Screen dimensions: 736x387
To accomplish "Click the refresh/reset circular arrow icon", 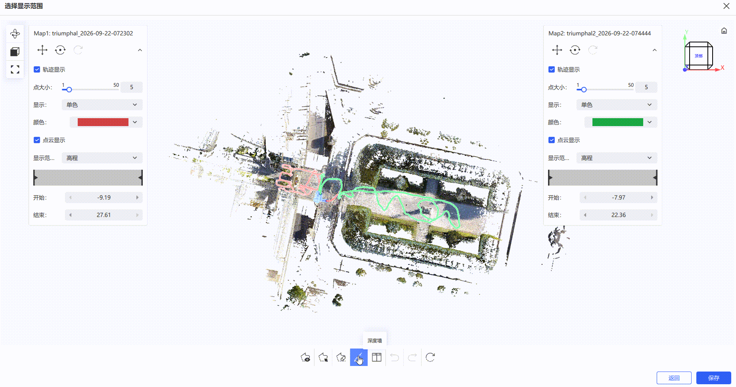I will coord(430,357).
